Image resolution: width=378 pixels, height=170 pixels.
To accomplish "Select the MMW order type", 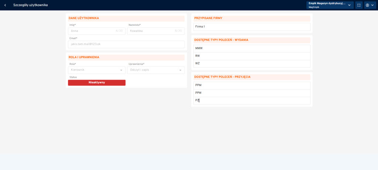I will pos(252,49).
